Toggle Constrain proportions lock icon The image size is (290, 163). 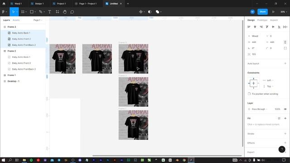(285, 42)
